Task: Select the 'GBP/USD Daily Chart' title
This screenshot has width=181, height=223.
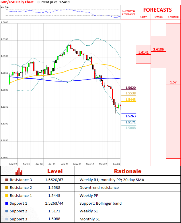Action: coord(17,2)
